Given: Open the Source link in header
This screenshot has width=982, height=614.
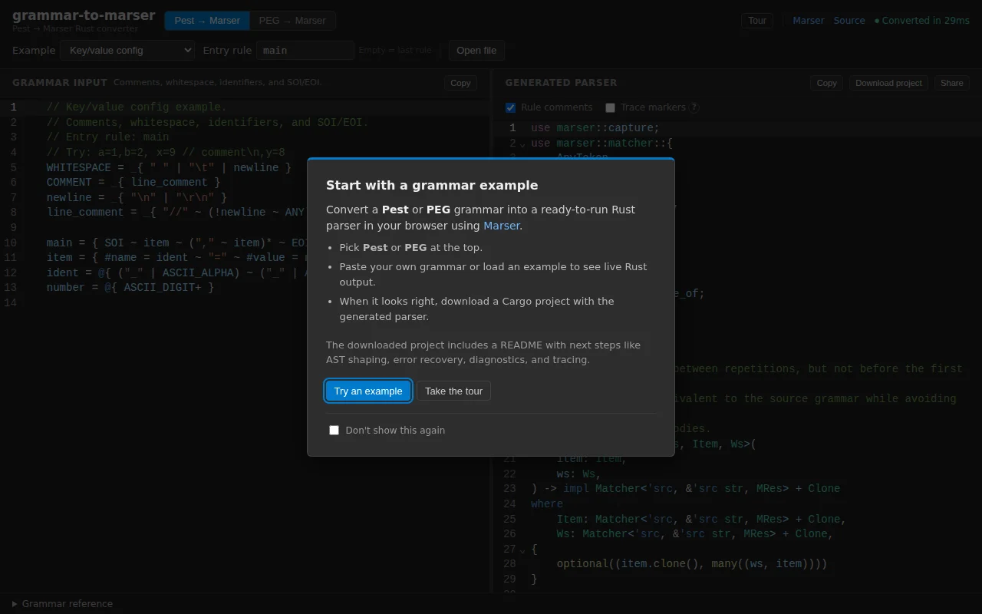Looking at the screenshot, I should (x=849, y=21).
